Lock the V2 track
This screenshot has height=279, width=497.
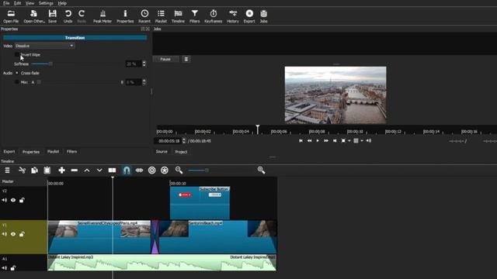22,200
